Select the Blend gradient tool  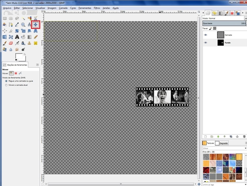click(29, 37)
